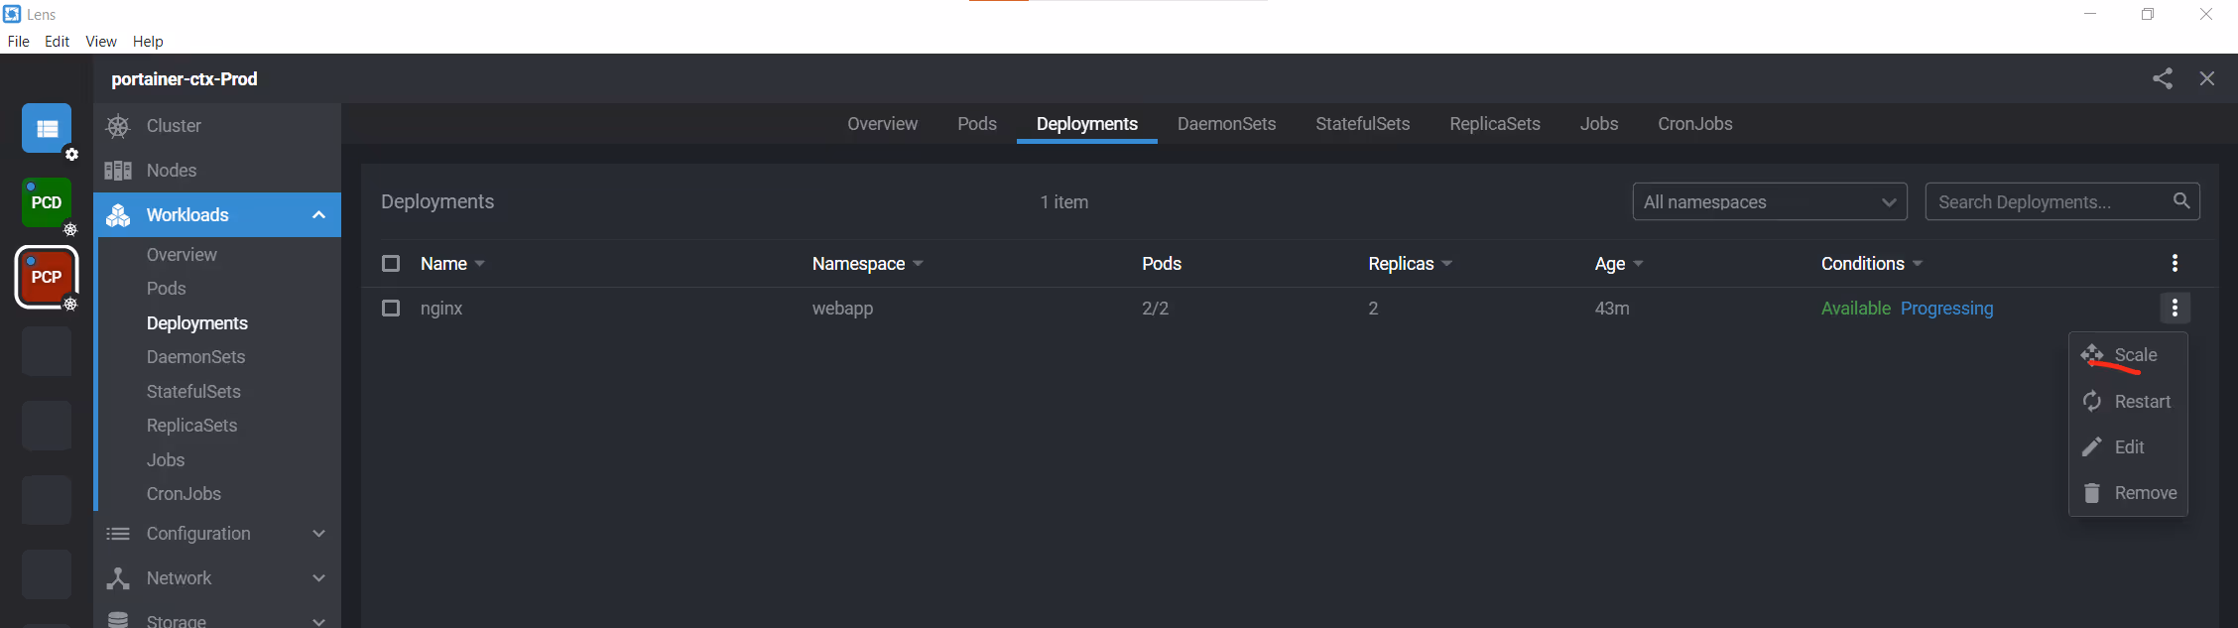Open table column options three-dot menu
Viewport: 2238px width, 628px height.
pos(2175,263)
